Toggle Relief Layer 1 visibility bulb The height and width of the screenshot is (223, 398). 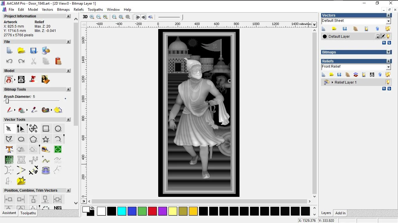tap(388, 82)
